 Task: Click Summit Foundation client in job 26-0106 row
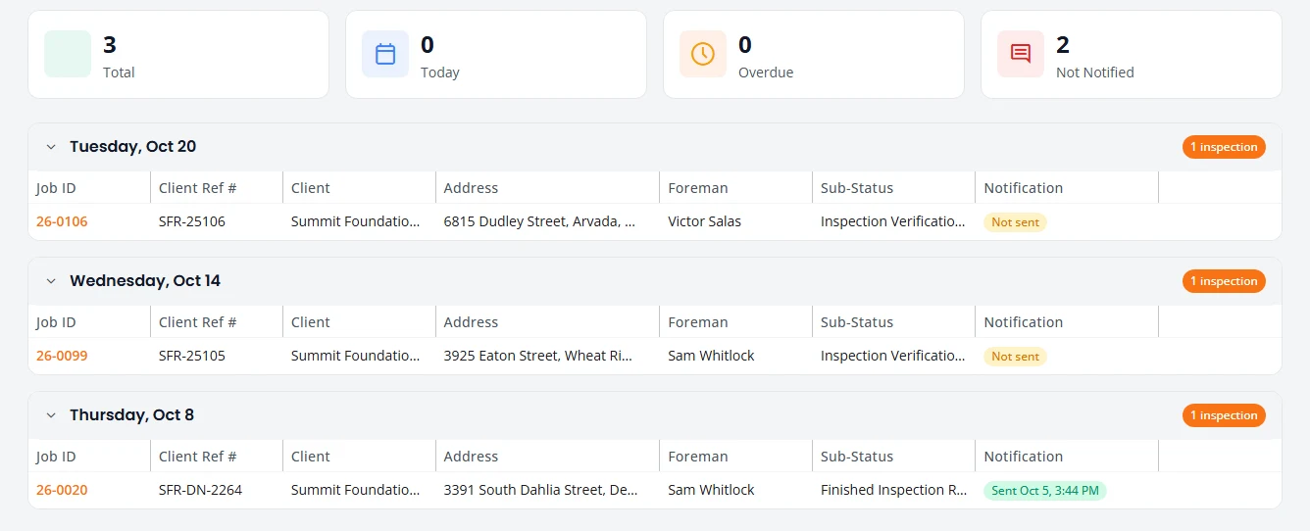pos(356,221)
